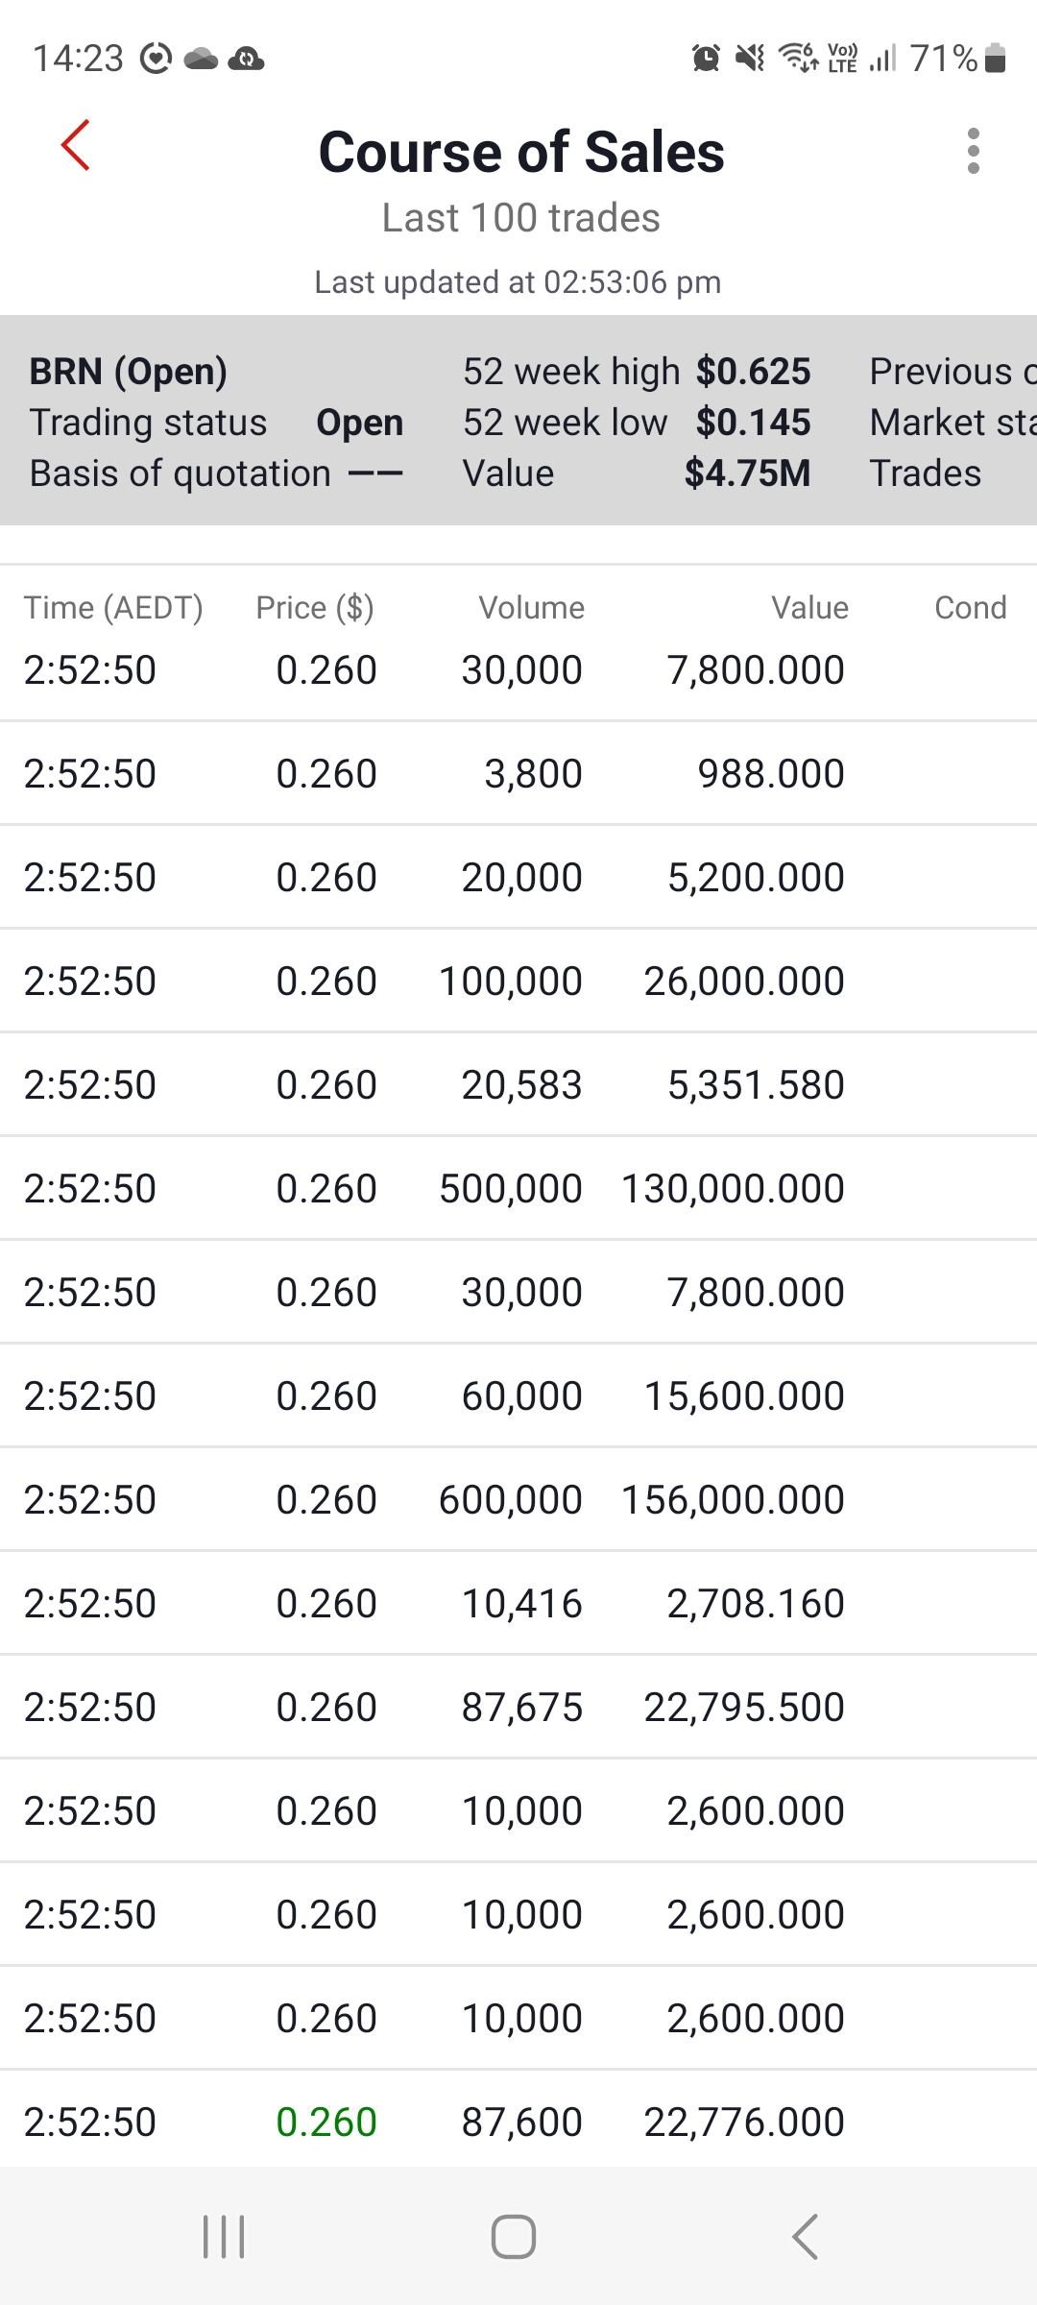Tap the 20,583 volume trade row
Image resolution: width=1037 pixels, height=2305 pixels.
[x=518, y=1085]
